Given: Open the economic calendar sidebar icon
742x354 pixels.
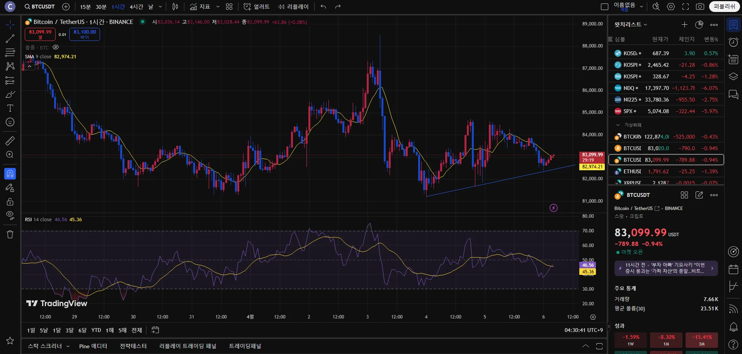Looking at the screenshot, I should click(733, 269).
